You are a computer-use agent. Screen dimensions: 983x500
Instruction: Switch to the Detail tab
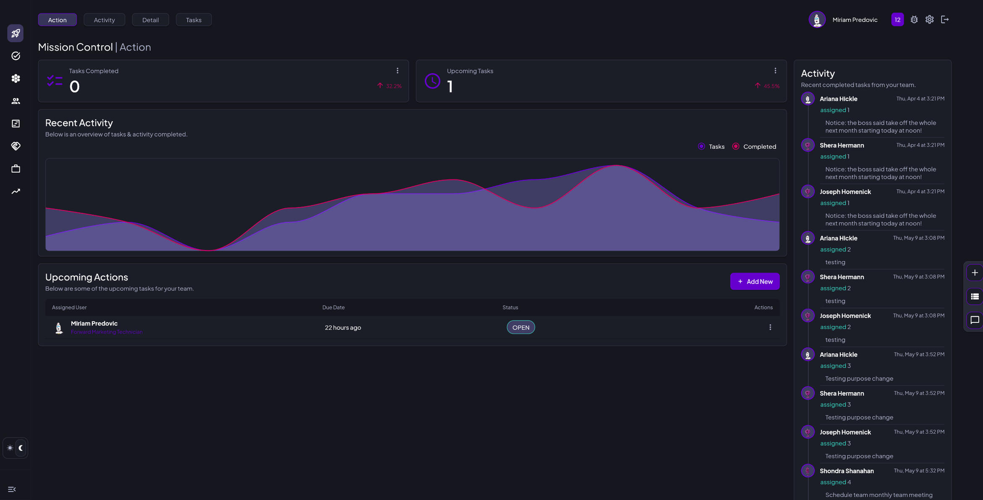click(150, 20)
